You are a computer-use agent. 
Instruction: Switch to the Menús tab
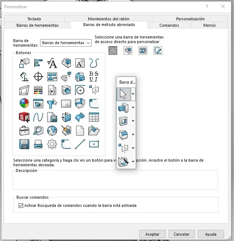pyautogui.click(x=209, y=25)
